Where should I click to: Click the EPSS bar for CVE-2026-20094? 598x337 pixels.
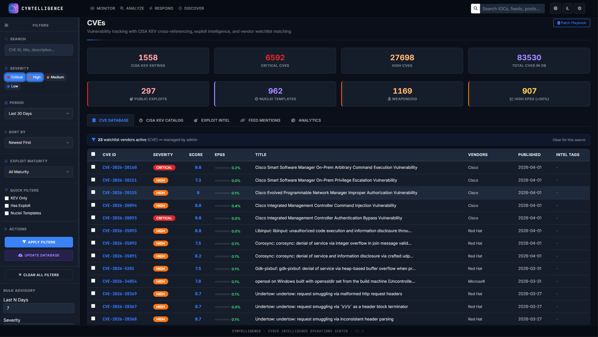point(222,206)
